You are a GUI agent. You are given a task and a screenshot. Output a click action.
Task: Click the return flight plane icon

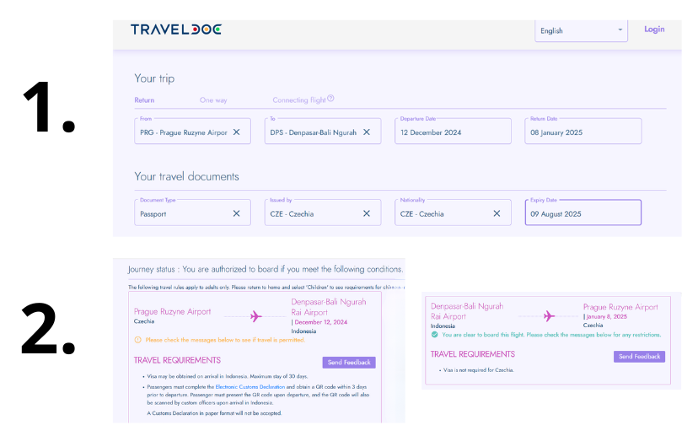[x=549, y=316]
